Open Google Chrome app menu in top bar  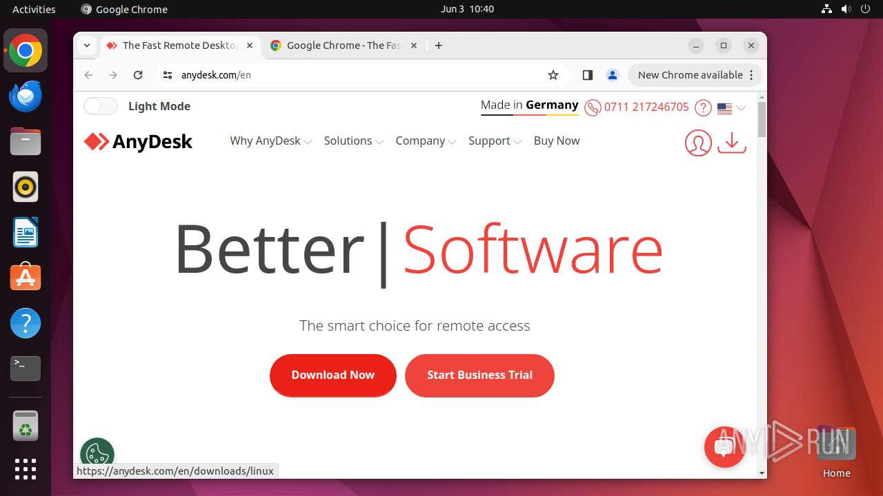point(124,9)
